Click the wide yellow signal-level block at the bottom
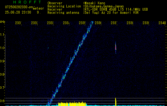 click(x=72, y=104)
